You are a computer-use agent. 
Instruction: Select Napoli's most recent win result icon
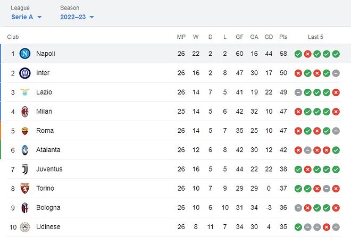point(336,54)
